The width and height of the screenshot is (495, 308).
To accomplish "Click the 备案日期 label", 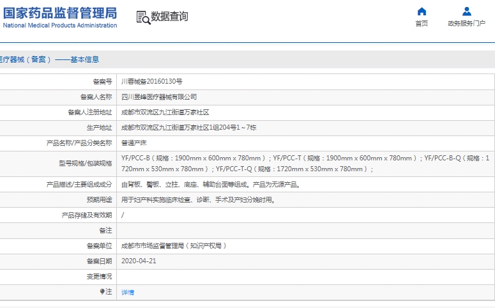I will (x=99, y=261).
